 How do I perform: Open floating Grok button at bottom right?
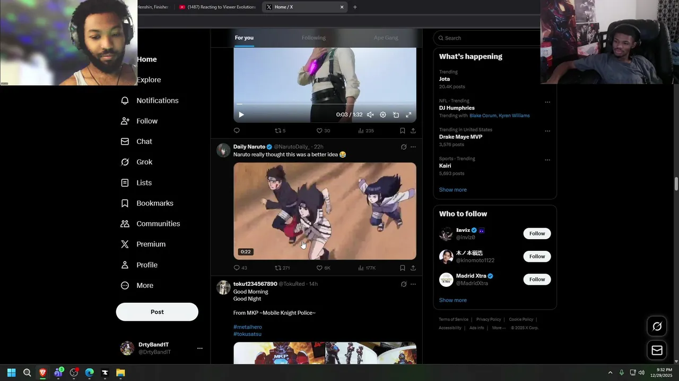point(657,326)
